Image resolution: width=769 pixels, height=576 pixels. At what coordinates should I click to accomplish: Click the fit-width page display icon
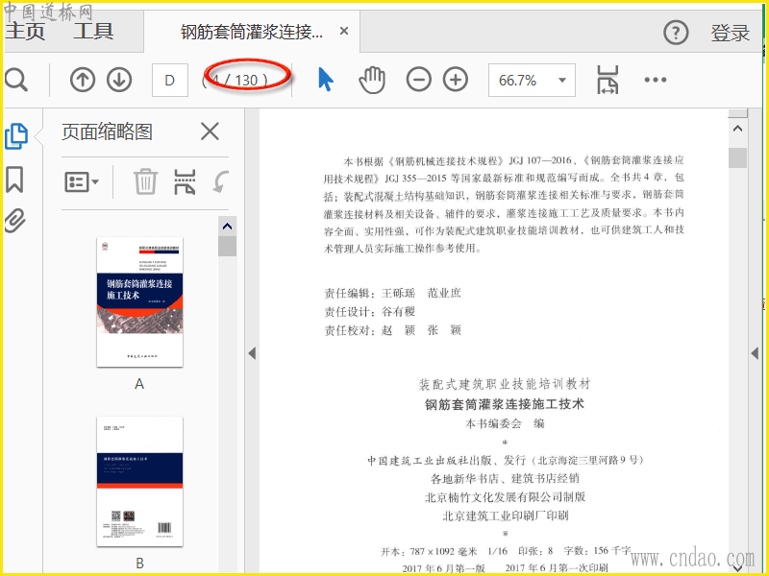(608, 80)
